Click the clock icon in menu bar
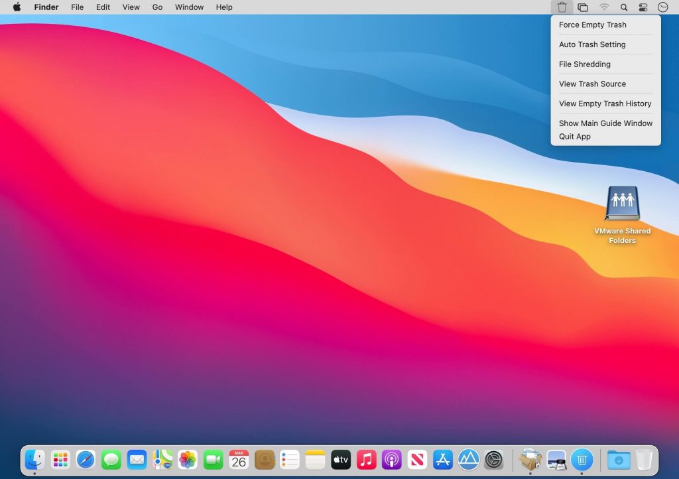The width and height of the screenshot is (679, 479). (x=662, y=7)
